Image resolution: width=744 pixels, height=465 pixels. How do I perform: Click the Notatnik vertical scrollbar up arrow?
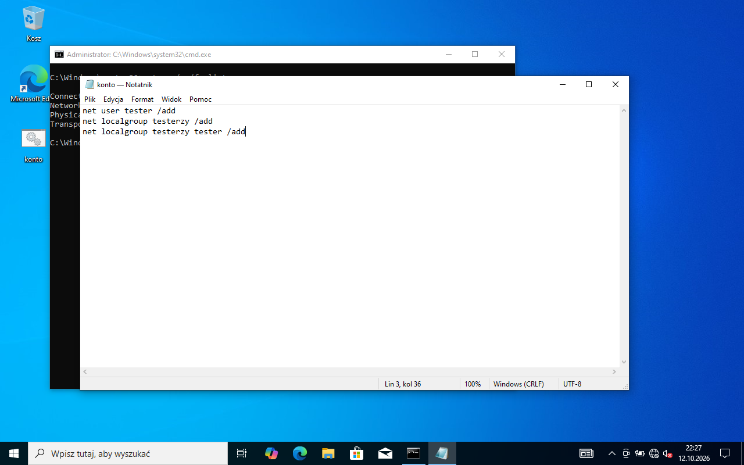pos(624,110)
